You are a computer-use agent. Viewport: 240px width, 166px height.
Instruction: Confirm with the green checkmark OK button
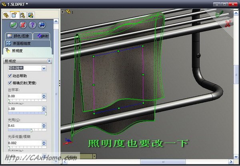click(x=14, y=25)
